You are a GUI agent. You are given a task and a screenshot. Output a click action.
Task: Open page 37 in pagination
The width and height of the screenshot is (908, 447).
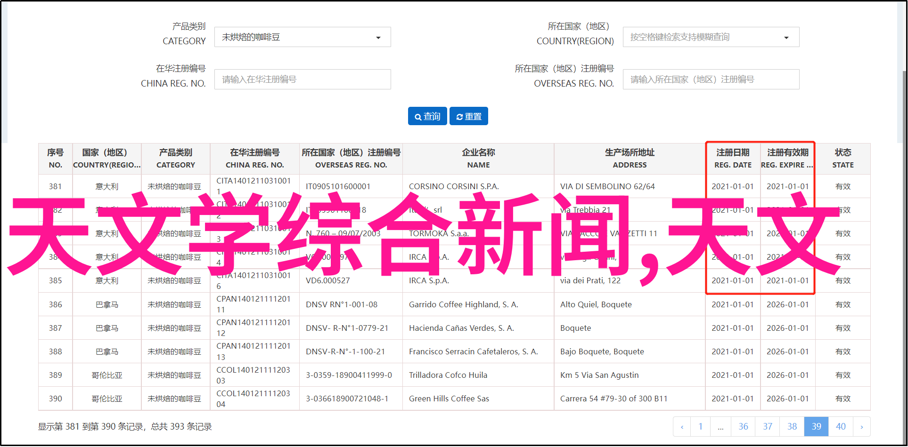(768, 427)
